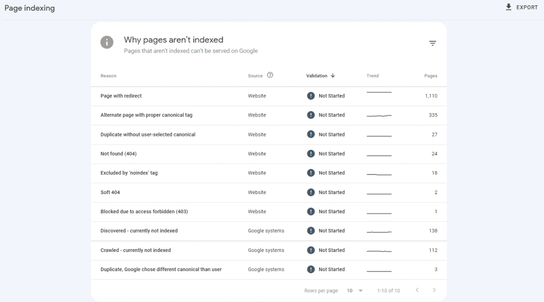
Task: Open Alternate page with proper canonical tag
Action: [x=146, y=115]
